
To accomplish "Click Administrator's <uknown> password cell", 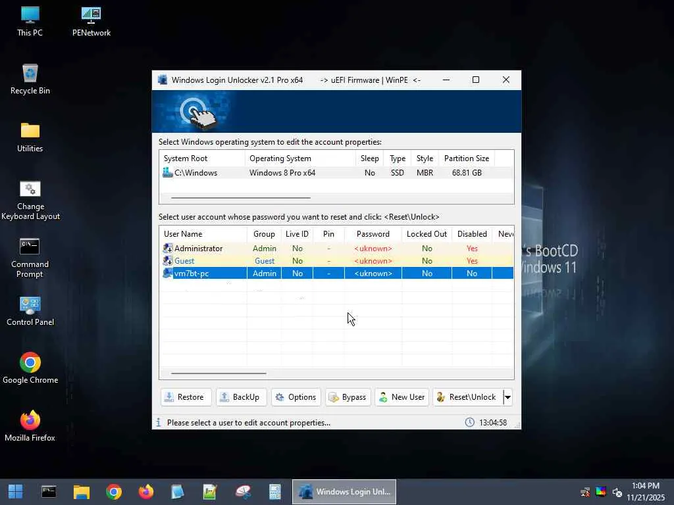I will point(373,249).
